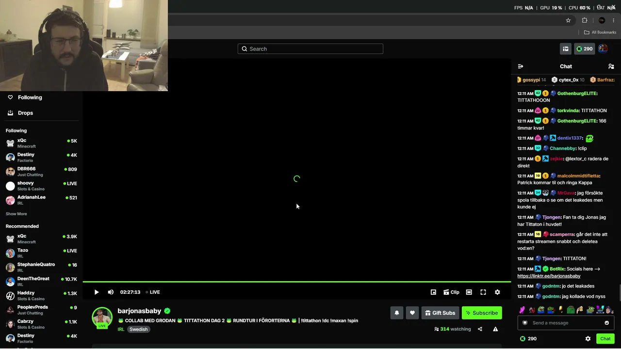This screenshot has height=349, width=621.
Task: Open the Chrome profile avatar
Action: tap(602, 20)
